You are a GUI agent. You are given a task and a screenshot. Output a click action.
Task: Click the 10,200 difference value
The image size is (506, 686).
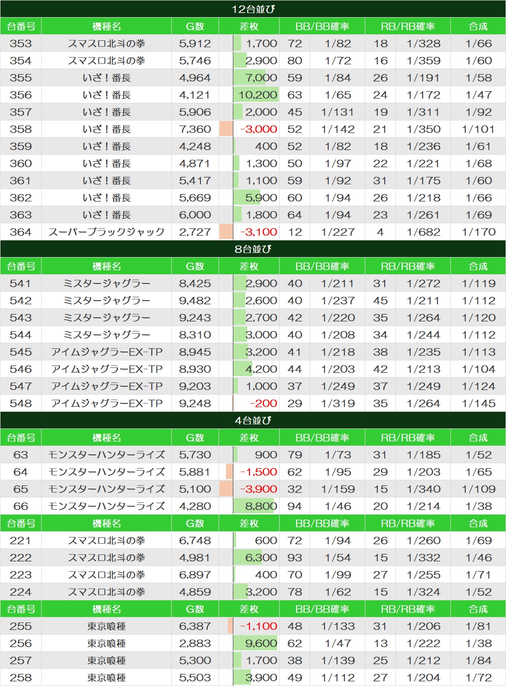click(258, 95)
